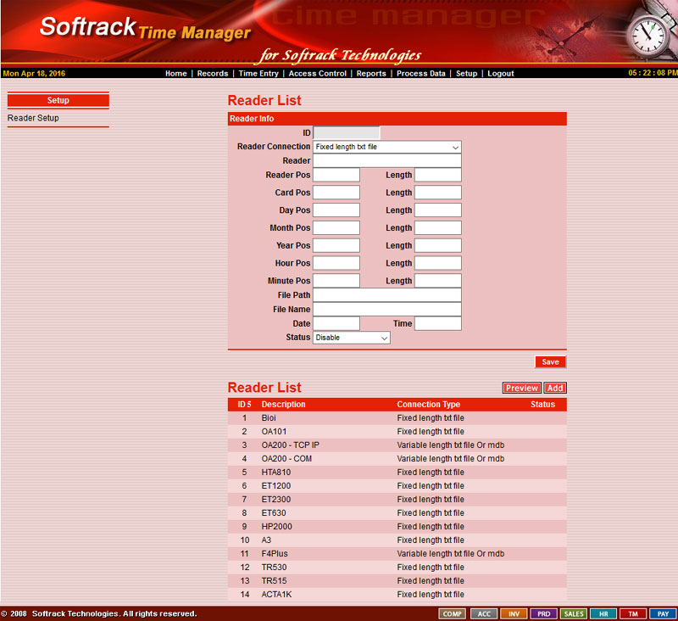Switch to the PAY module badge

point(663,613)
